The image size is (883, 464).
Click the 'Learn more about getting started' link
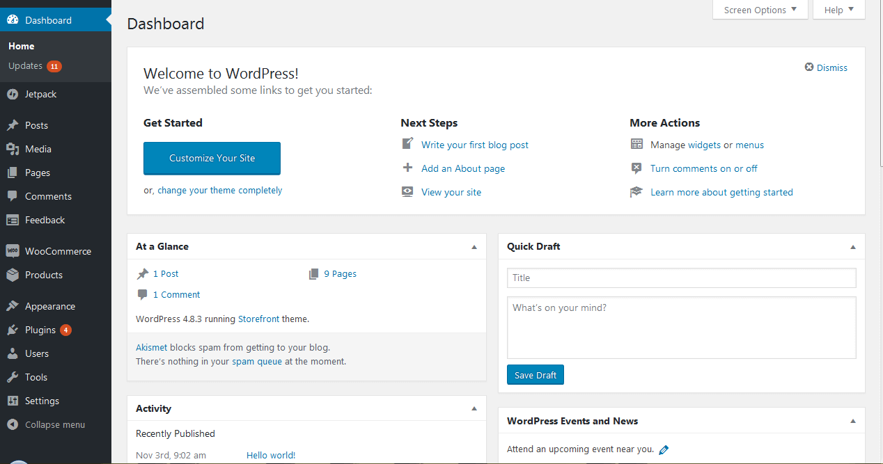point(721,192)
